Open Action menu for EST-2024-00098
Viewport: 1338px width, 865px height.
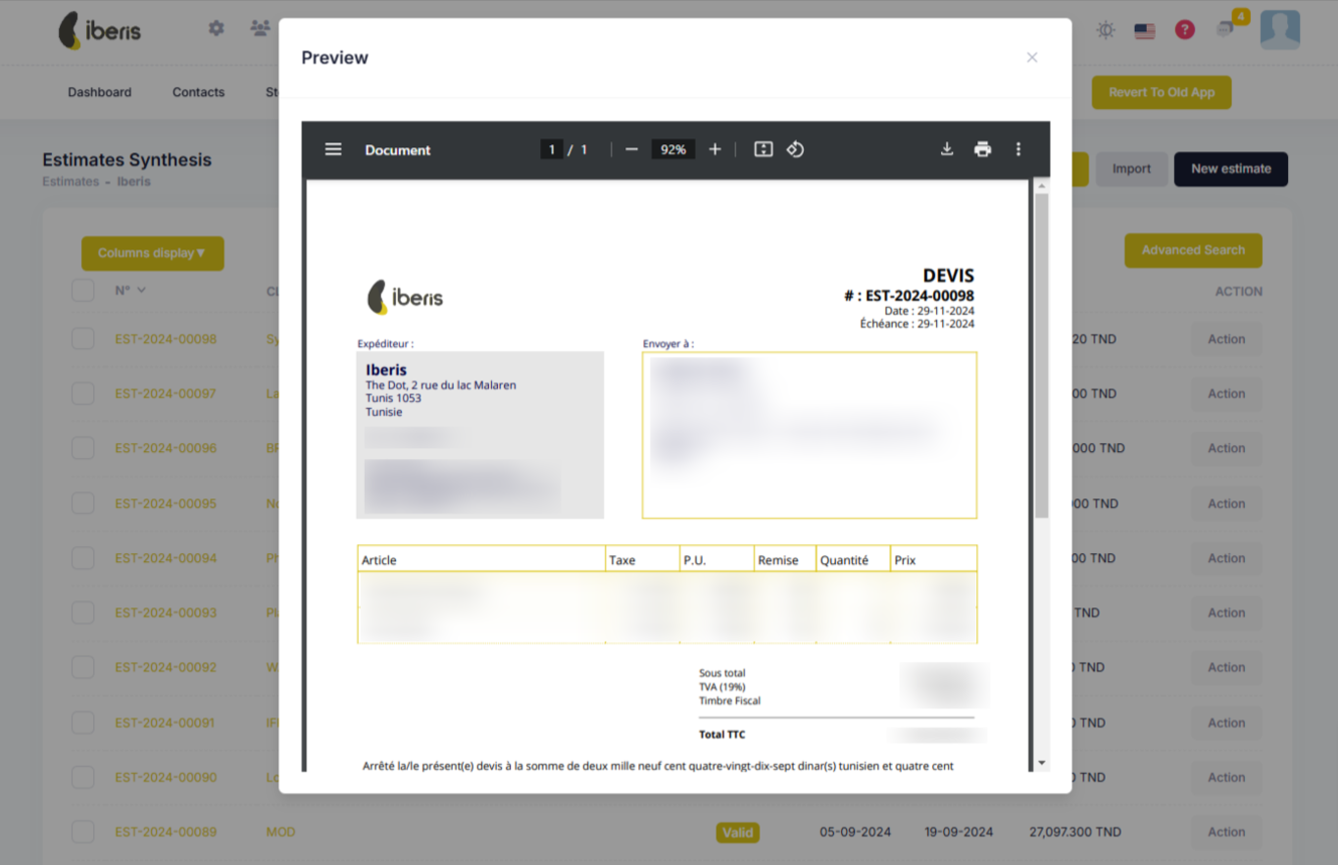(1226, 339)
